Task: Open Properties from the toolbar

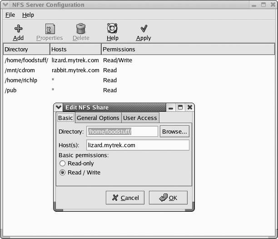Action: point(50,29)
